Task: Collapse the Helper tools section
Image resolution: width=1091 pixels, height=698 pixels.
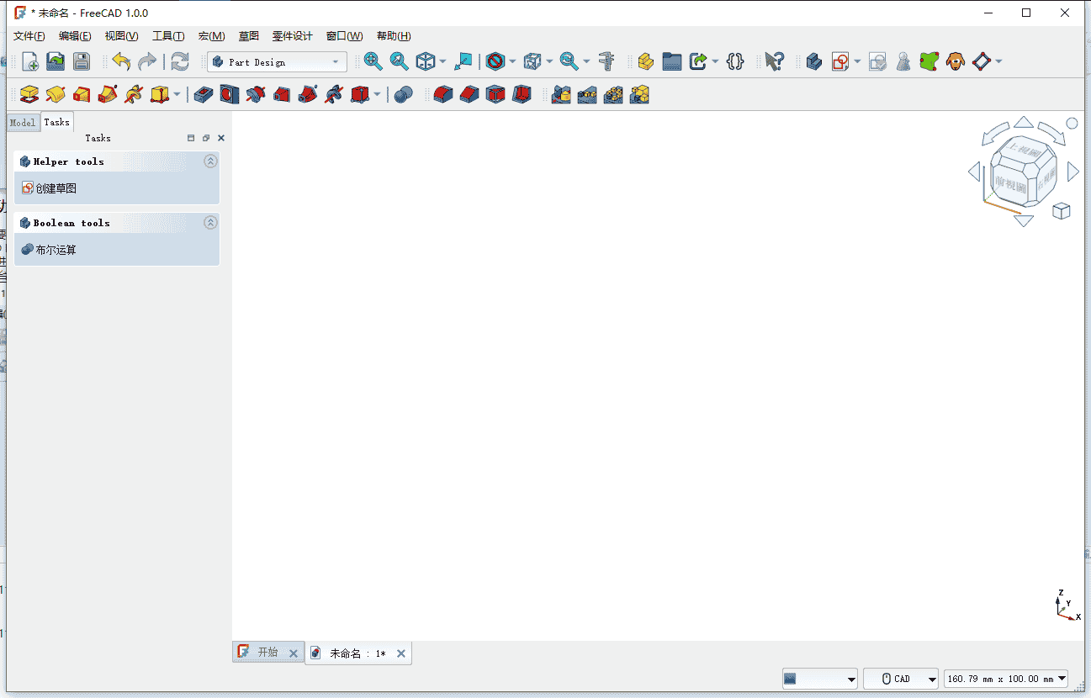Action: (x=210, y=161)
